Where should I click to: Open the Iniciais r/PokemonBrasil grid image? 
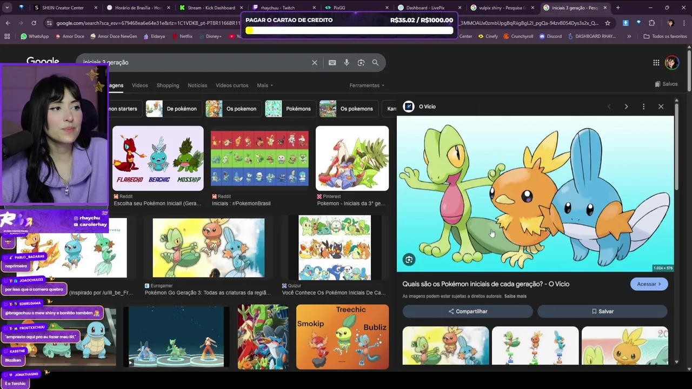coord(259,158)
